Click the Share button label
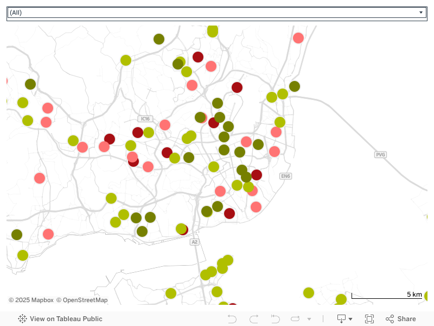 [406, 319]
